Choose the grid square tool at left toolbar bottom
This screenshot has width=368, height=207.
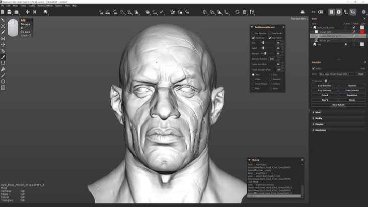(x=4, y=88)
